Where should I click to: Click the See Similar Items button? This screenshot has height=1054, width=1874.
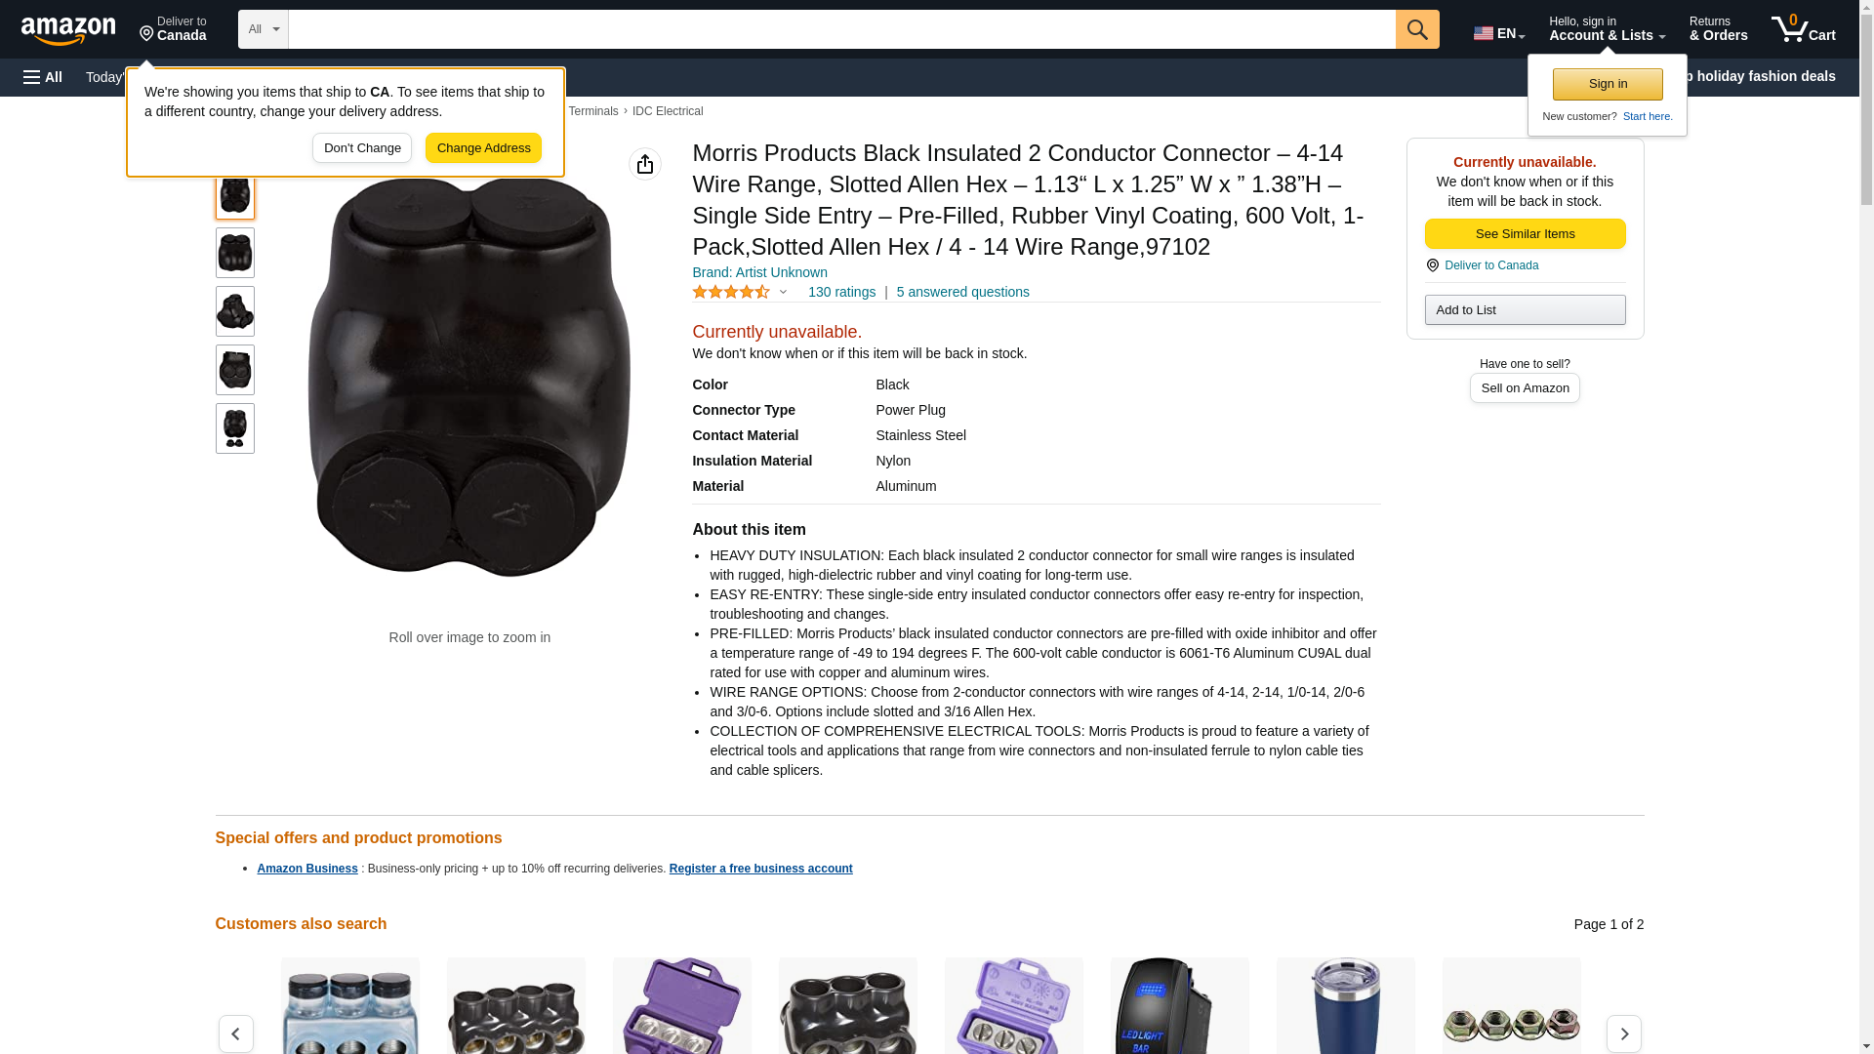click(1525, 234)
